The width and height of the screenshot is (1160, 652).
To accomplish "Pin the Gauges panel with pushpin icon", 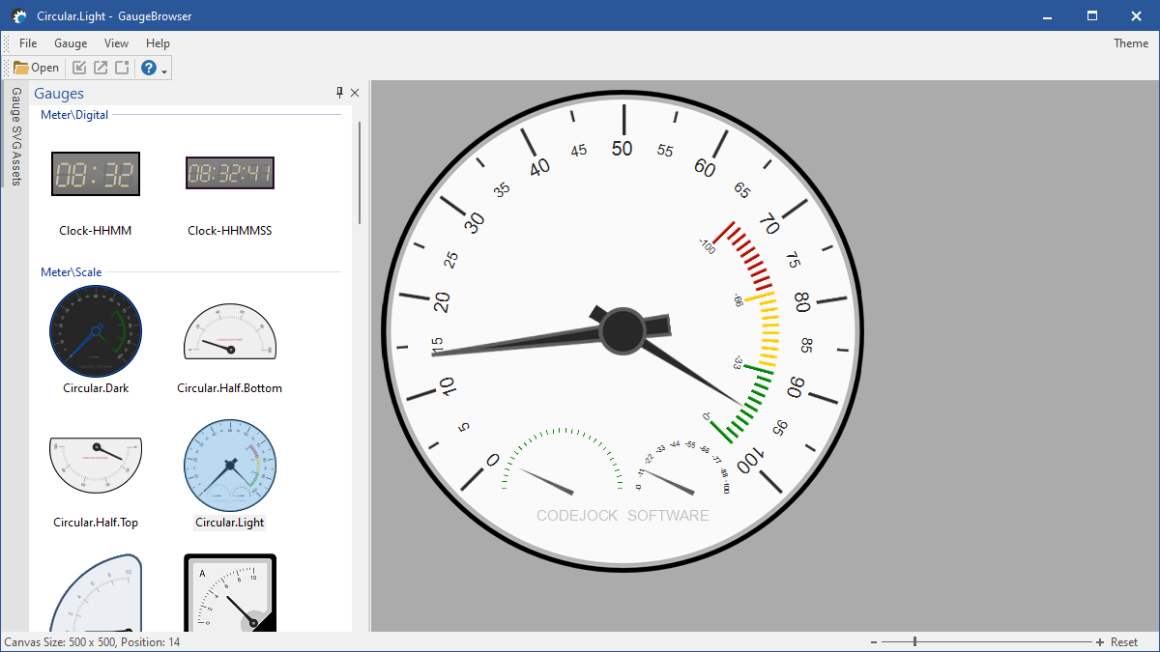I will (339, 93).
